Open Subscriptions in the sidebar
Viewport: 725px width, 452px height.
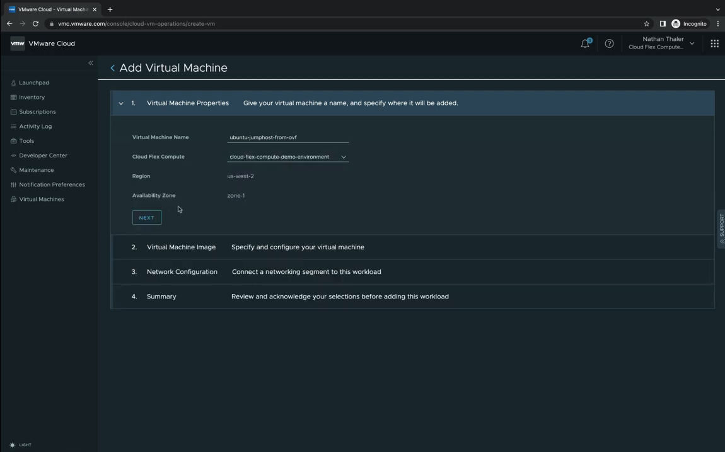pos(37,111)
